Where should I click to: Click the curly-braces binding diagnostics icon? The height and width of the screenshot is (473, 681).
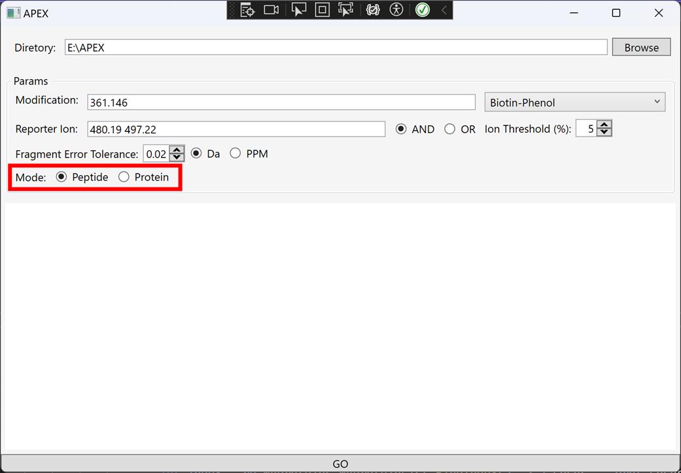click(x=373, y=10)
